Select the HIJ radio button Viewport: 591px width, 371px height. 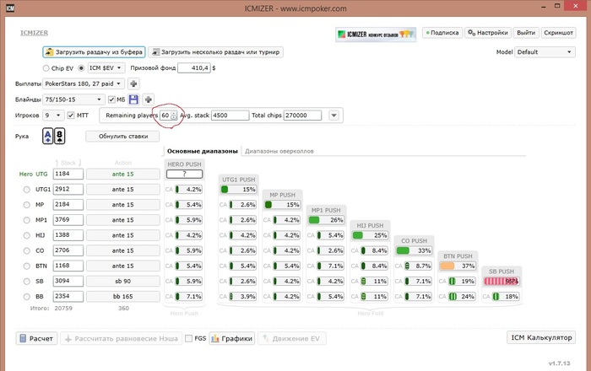26,235
